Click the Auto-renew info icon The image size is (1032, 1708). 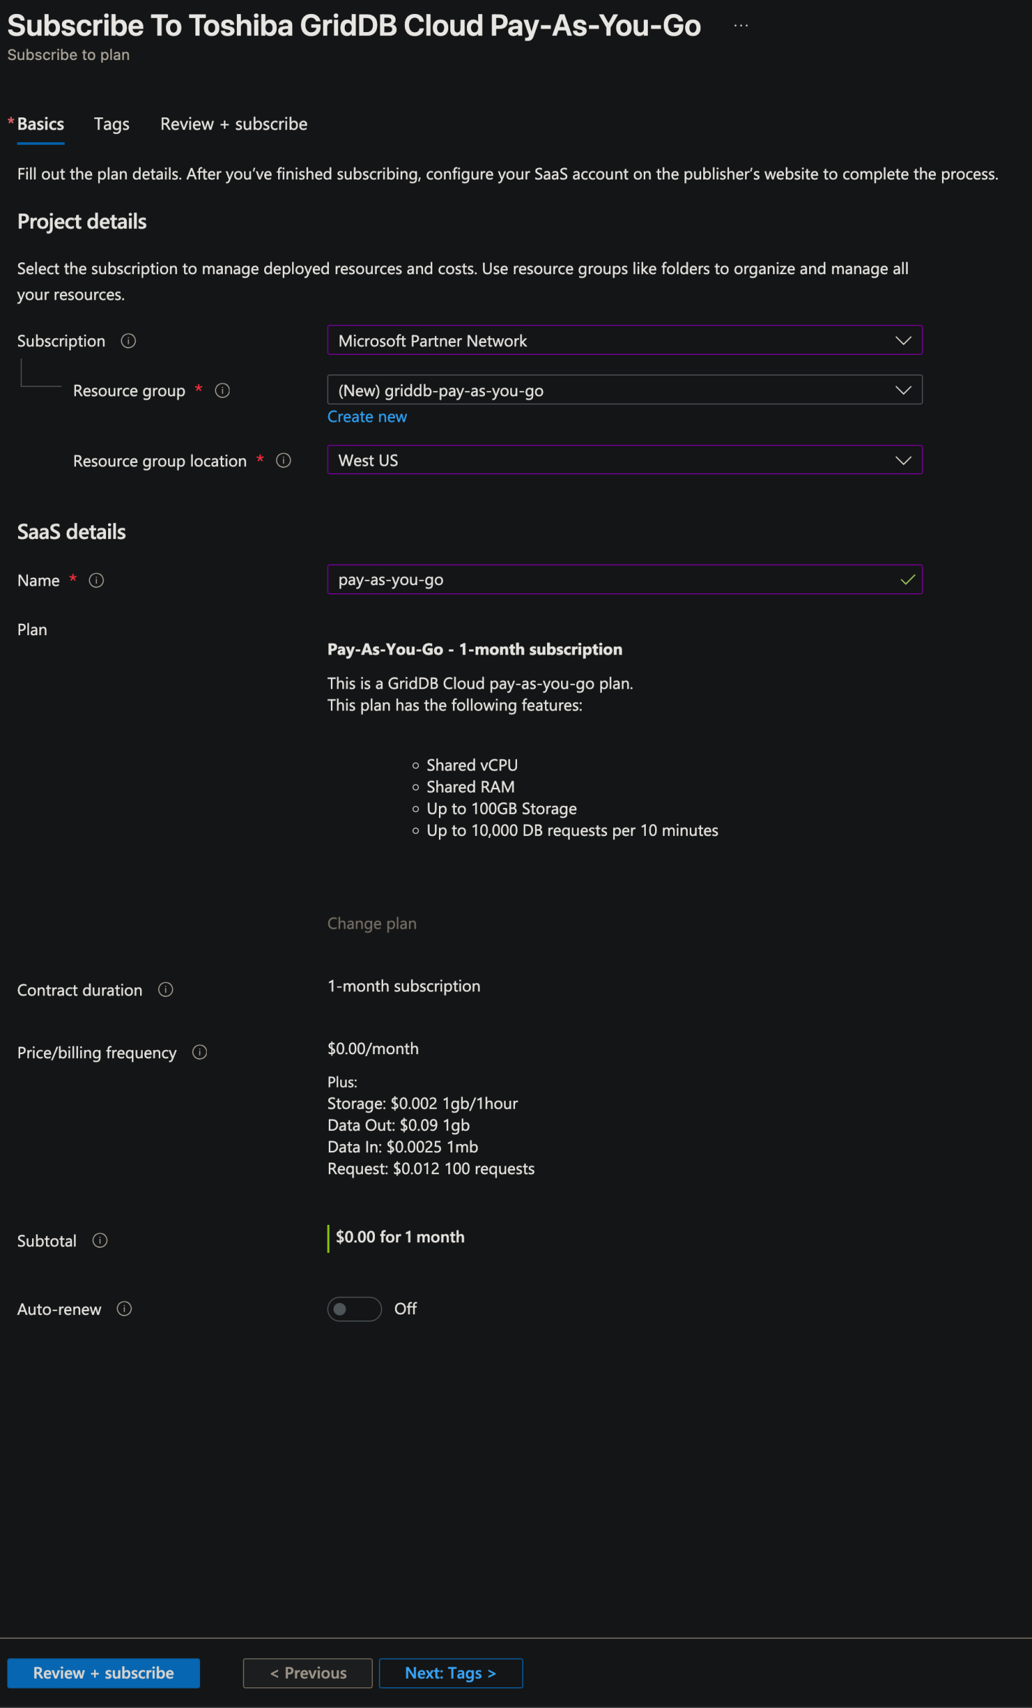(x=124, y=1308)
